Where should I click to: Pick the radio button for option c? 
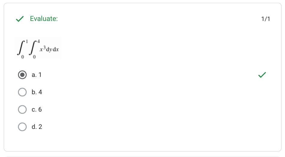pyautogui.click(x=22, y=109)
